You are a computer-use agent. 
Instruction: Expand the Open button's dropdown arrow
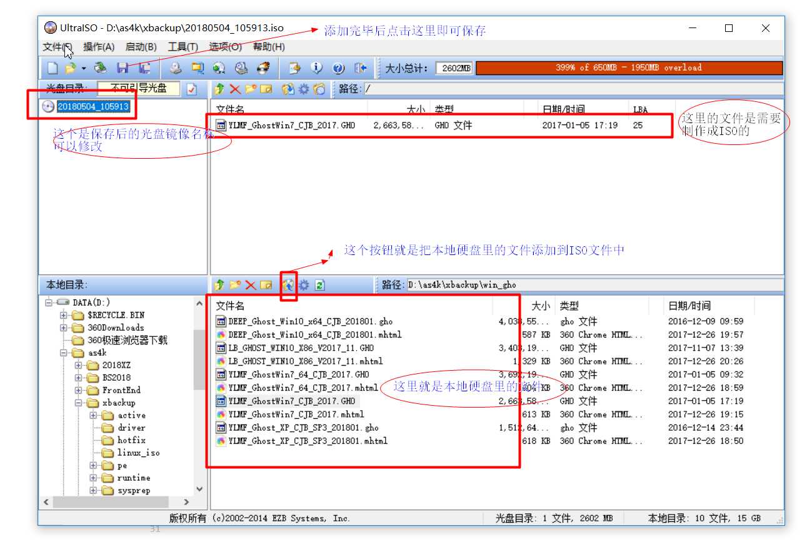click(x=83, y=68)
